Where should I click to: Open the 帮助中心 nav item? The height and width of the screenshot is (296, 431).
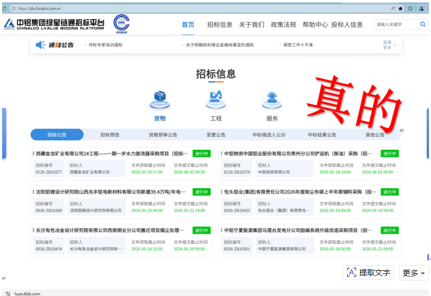pyautogui.click(x=316, y=25)
